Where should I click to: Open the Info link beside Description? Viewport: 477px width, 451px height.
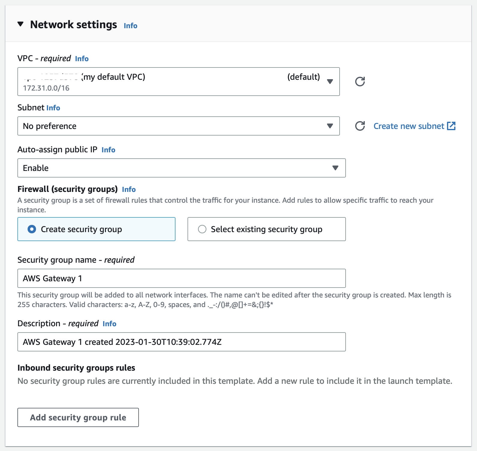(x=109, y=324)
